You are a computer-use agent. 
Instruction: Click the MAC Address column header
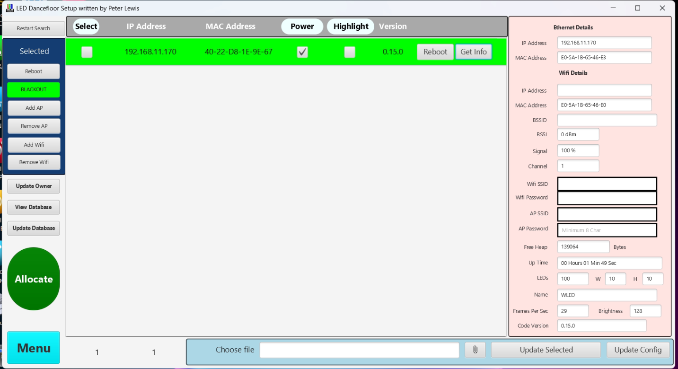[x=230, y=26]
